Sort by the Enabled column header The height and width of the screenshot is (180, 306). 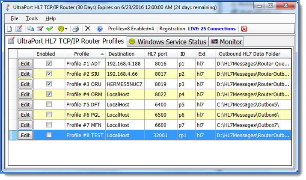tap(49, 54)
